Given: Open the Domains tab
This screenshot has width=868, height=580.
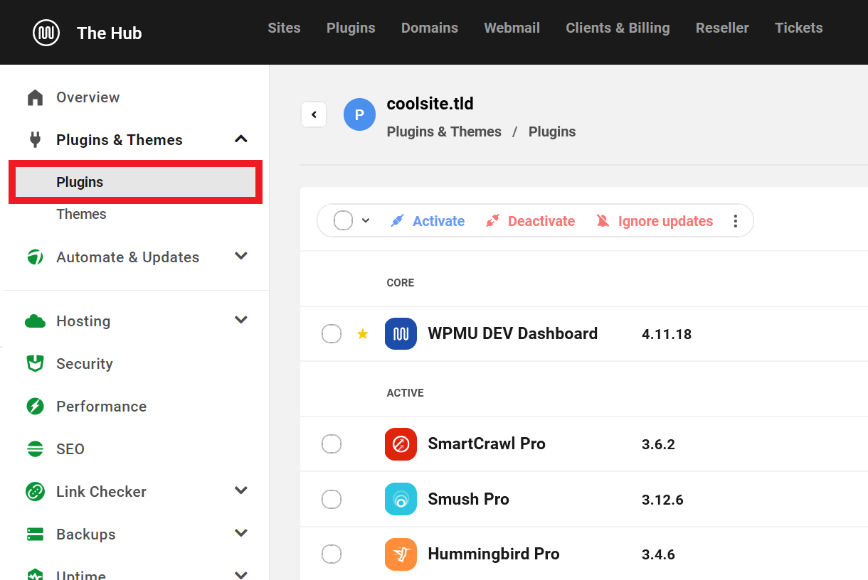Looking at the screenshot, I should point(430,28).
